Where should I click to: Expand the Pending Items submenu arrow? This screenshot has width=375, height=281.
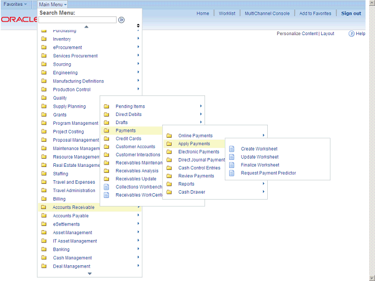tap(201, 106)
